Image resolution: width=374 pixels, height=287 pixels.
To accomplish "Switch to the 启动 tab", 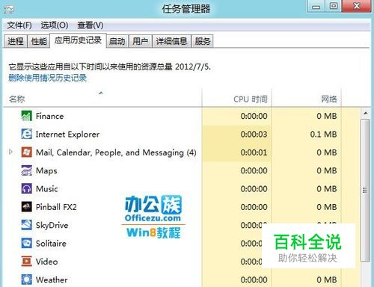I will coord(117,41).
